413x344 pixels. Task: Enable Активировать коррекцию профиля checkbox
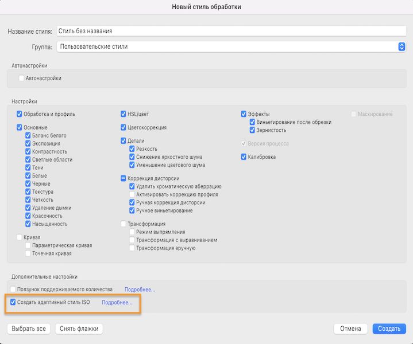(x=132, y=194)
